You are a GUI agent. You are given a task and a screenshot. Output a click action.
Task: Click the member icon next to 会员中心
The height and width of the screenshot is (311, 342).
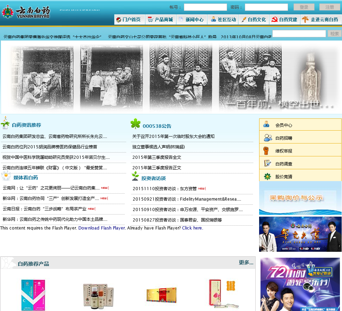(x=266, y=124)
